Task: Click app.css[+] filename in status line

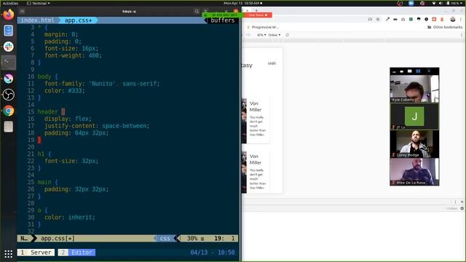Action: [x=58, y=238]
